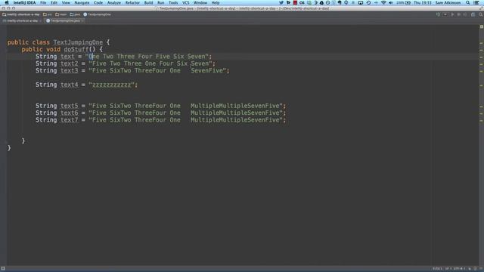Select the project root breadcrumb

point(21,14)
